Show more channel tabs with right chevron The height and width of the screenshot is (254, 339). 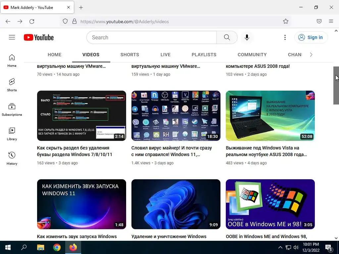[311, 55]
